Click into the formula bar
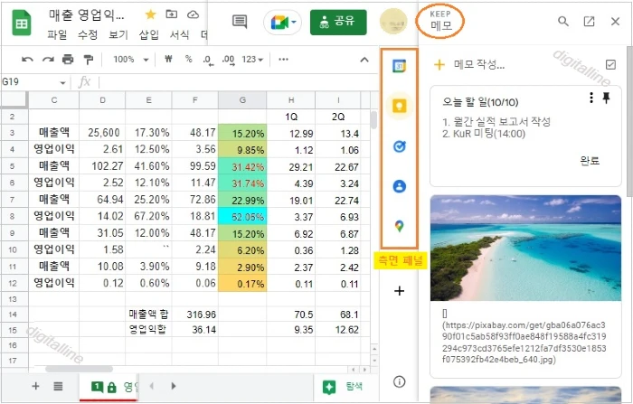This screenshot has width=633, height=404. click(236, 82)
